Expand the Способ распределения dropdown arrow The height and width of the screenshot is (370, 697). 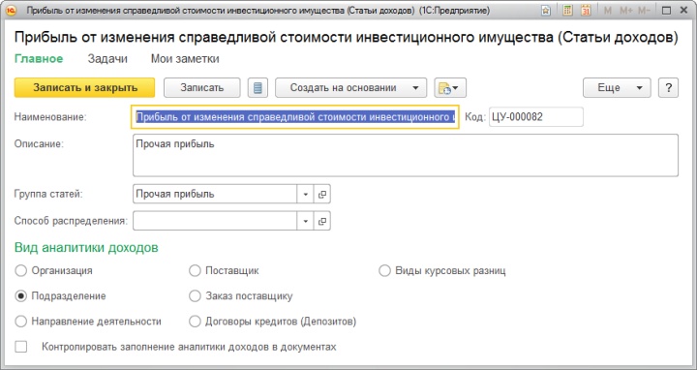coord(305,221)
